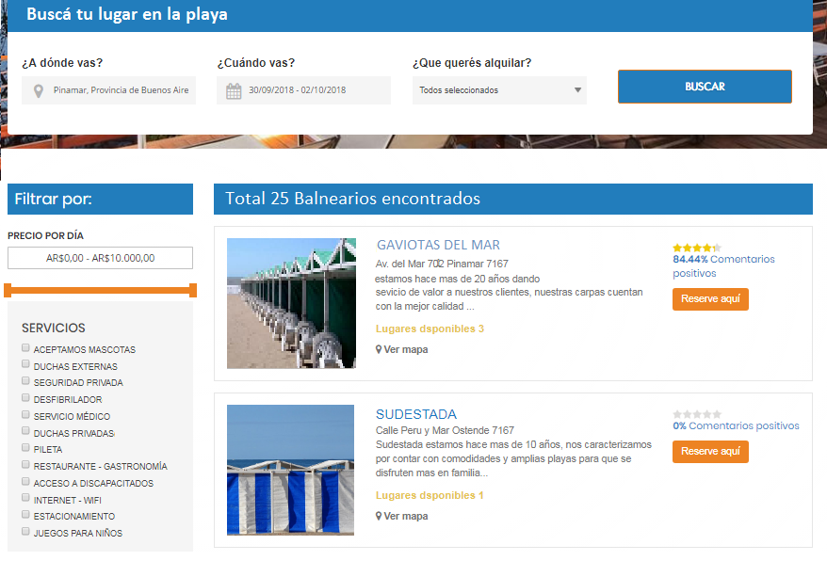Click Reserve aquí for Sudestada

710,451
